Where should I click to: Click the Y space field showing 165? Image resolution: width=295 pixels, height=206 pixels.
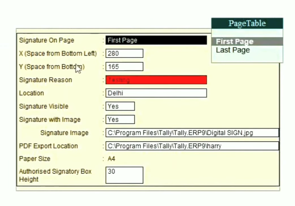pos(124,67)
